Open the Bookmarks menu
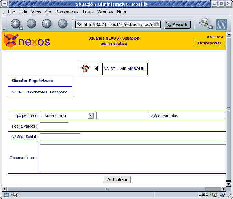233x199 pixels. point(66,12)
